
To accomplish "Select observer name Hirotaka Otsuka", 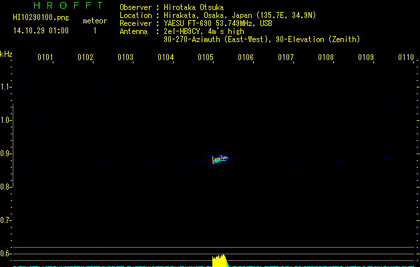I will pos(194,7).
